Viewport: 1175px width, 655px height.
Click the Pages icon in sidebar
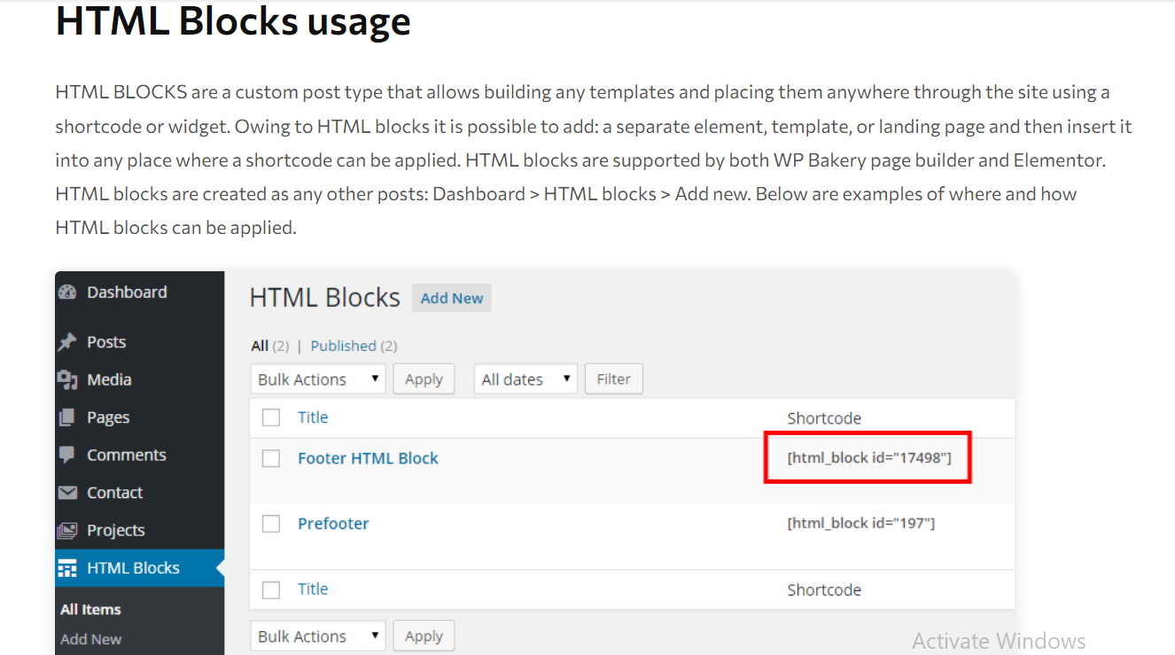click(x=67, y=417)
